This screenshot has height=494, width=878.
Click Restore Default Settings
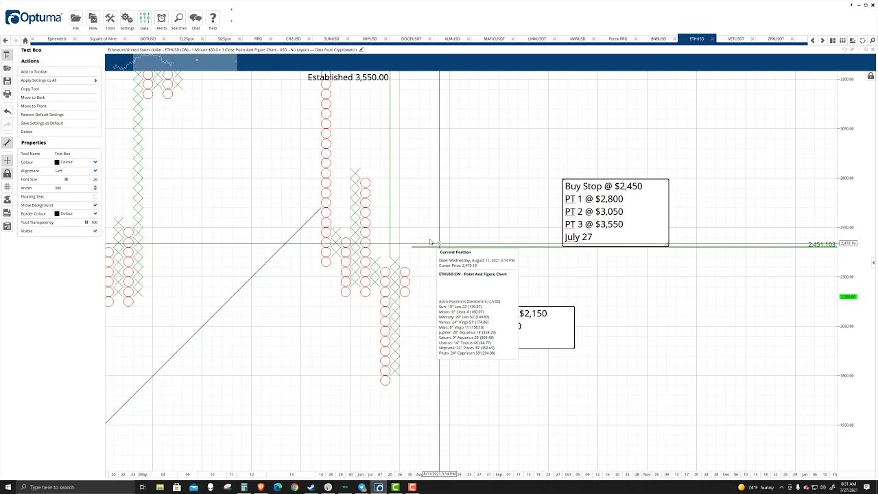(42, 115)
